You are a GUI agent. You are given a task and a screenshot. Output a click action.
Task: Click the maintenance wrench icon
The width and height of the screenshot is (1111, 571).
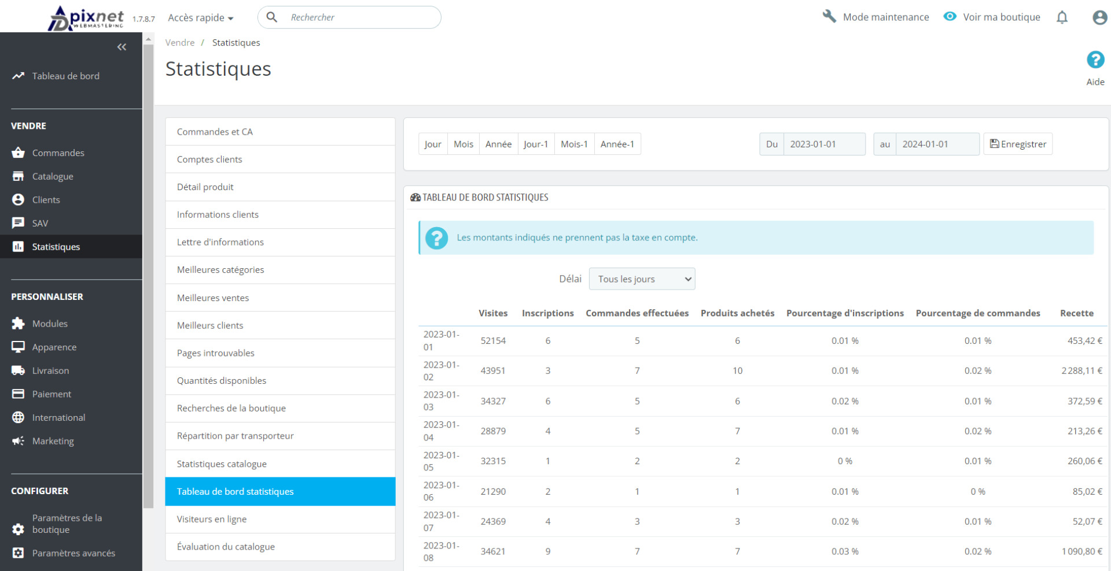tap(829, 16)
